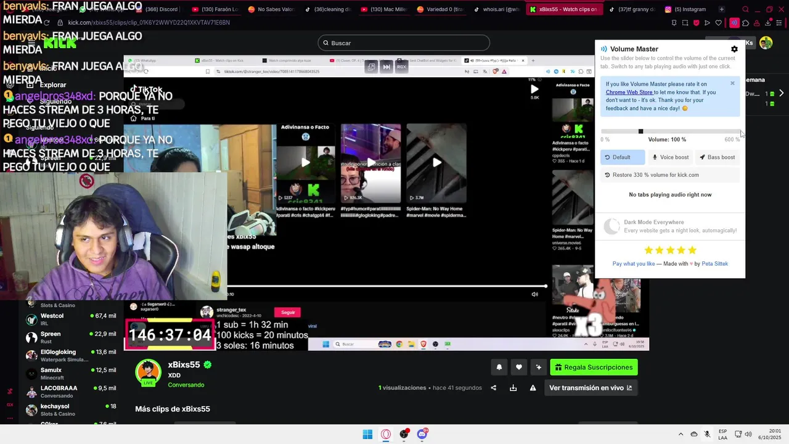Open the taskbar clock and date
The height and width of the screenshot is (444, 789).
[x=770, y=434]
